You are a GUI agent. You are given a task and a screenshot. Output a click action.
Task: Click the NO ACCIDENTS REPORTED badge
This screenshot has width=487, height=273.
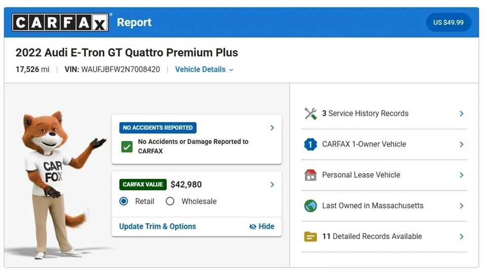point(158,128)
